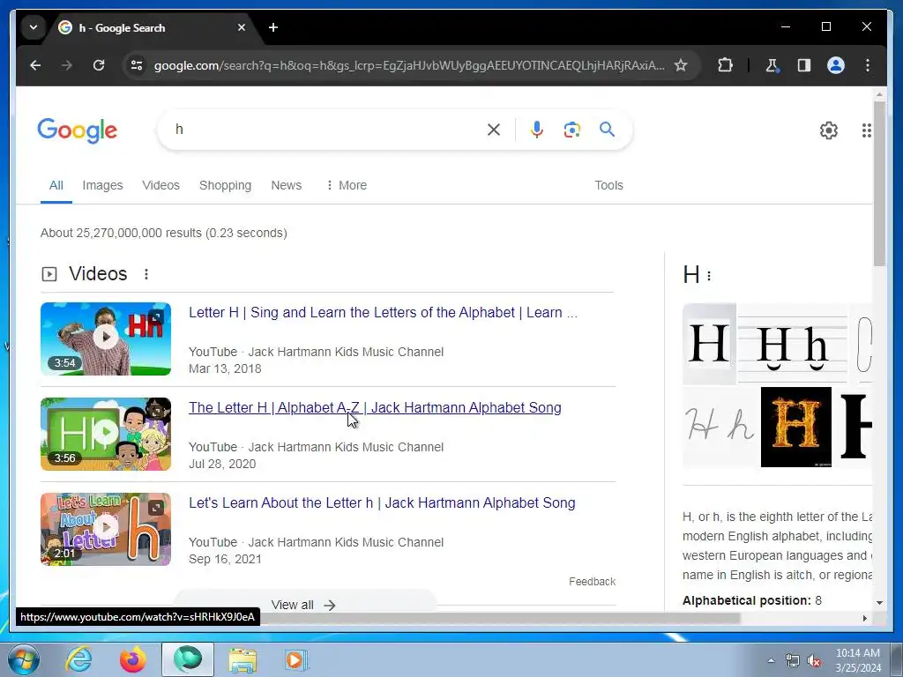Open the flaming H image
Image resolution: width=903 pixels, height=677 pixels.
point(796,427)
